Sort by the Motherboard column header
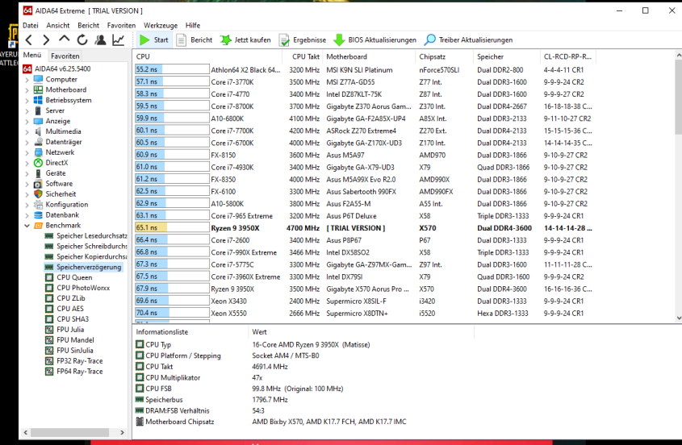 [x=368, y=56]
